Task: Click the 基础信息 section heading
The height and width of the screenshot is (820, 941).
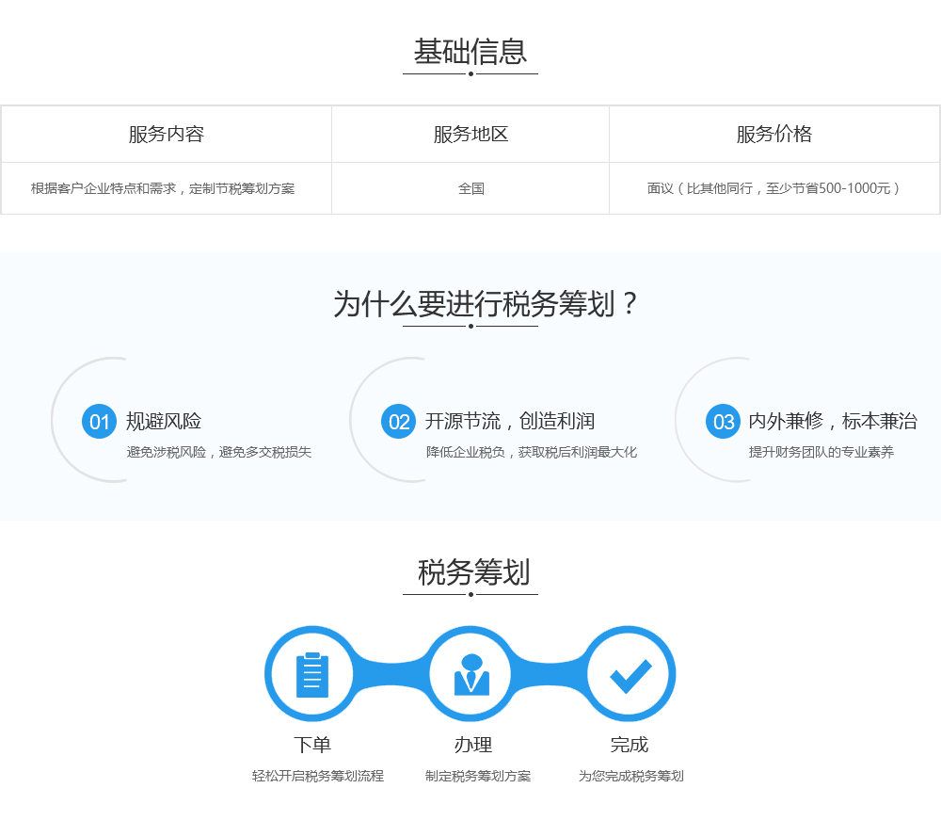Action: (x=470, y=52)
